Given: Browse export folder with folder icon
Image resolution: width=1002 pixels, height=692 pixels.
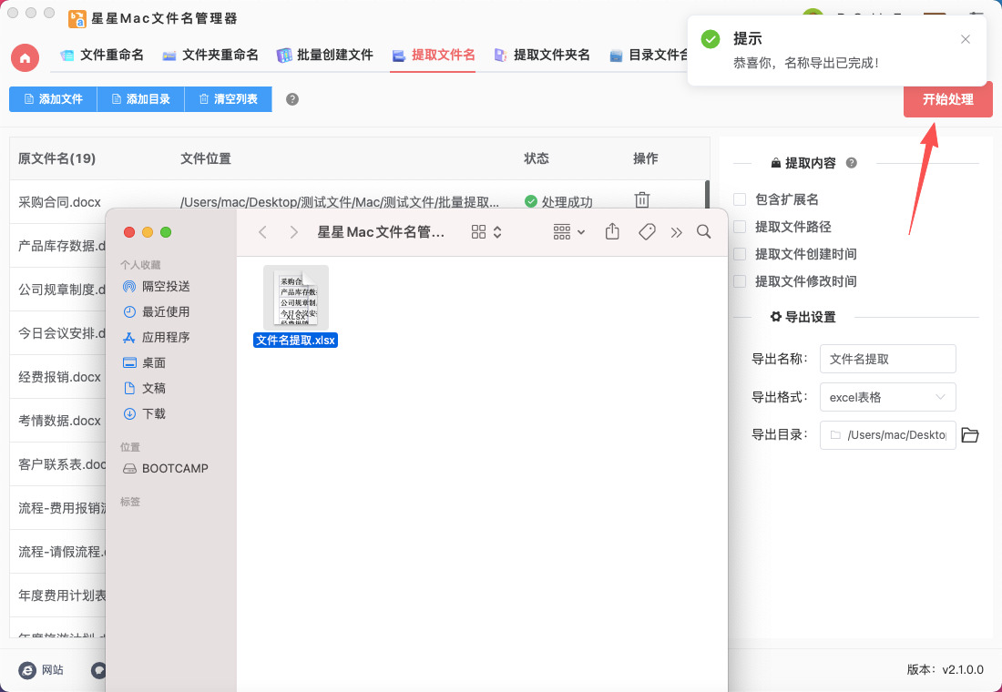Looking at the screenshot, I should 970,435.
